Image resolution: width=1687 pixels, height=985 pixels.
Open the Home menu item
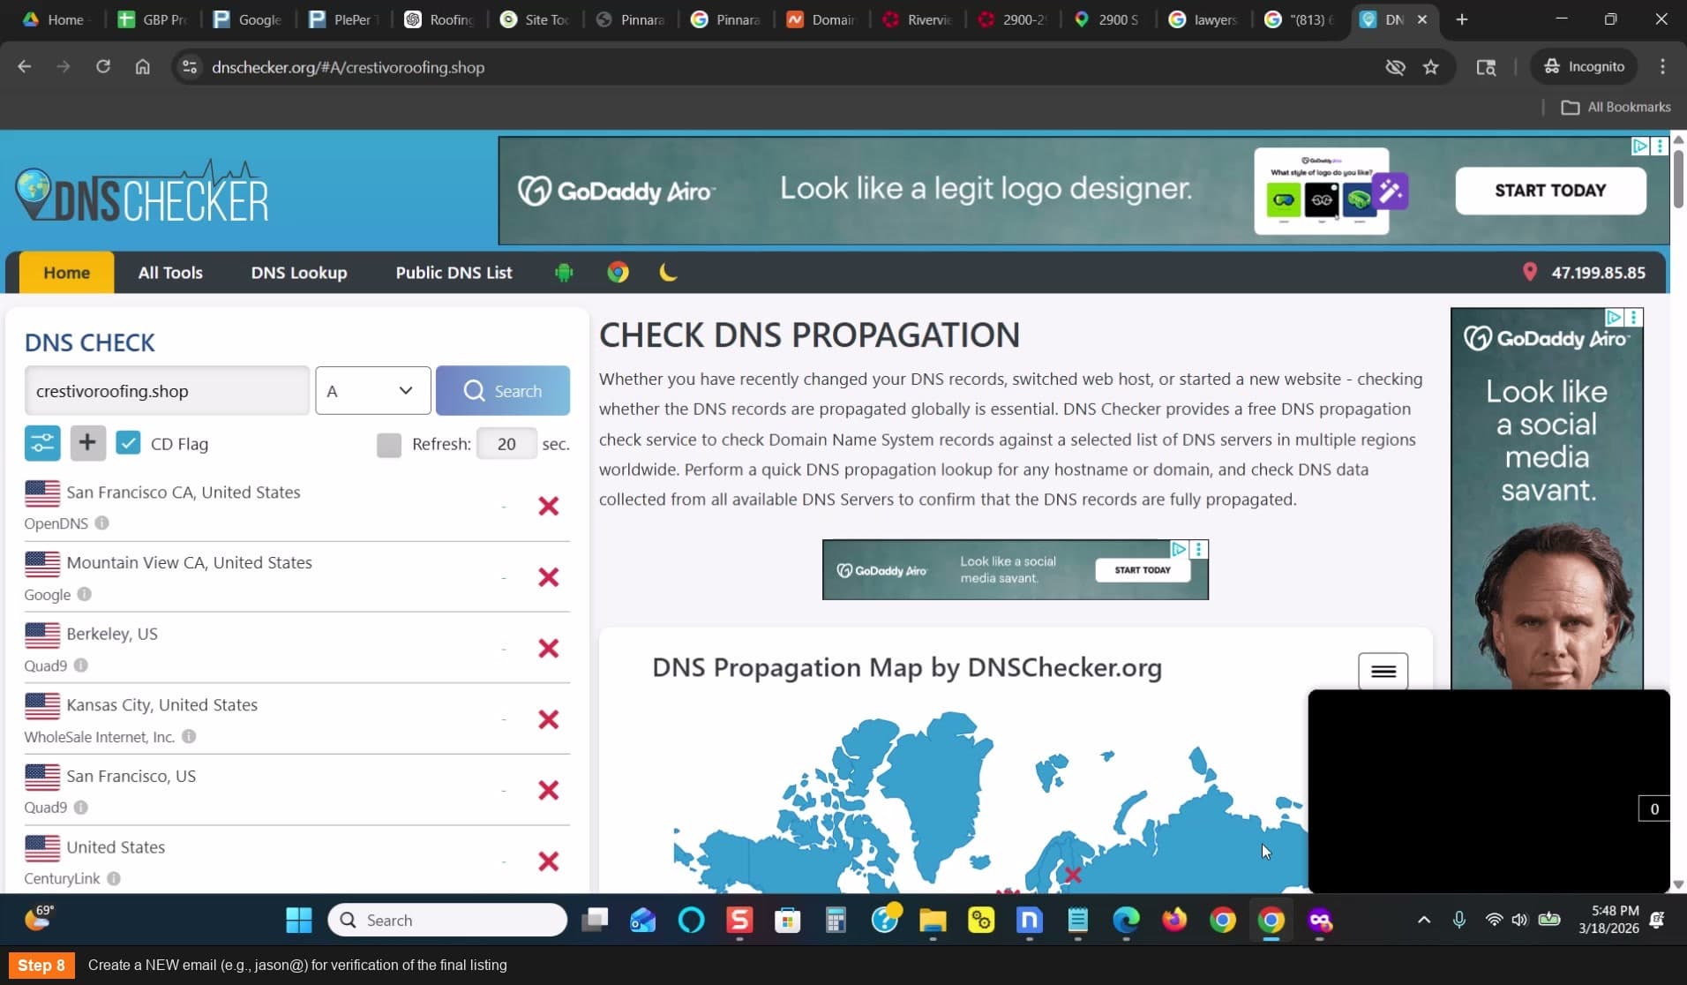point(67,272)
